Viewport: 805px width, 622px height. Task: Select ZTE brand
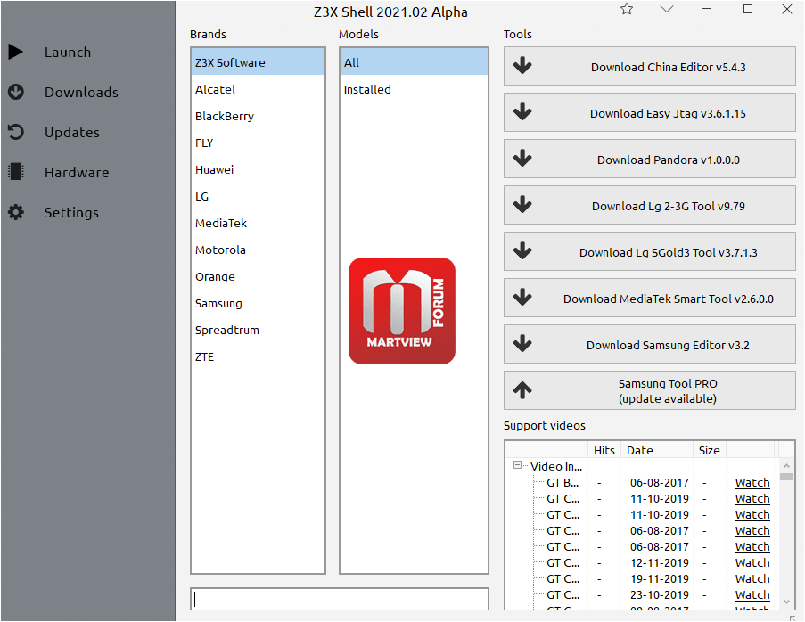(258, 356)
